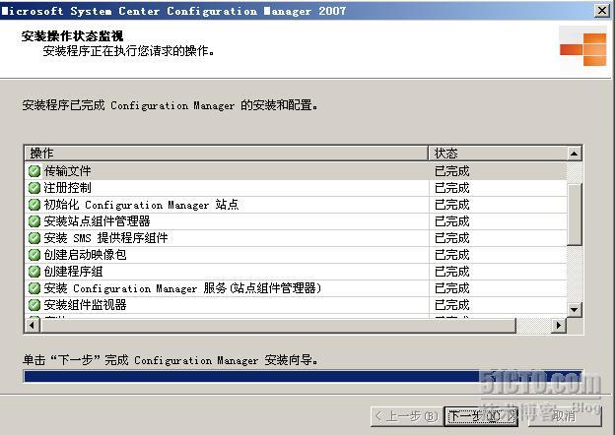Close the Configuration Manager setup window

click(x=601, y=10)
